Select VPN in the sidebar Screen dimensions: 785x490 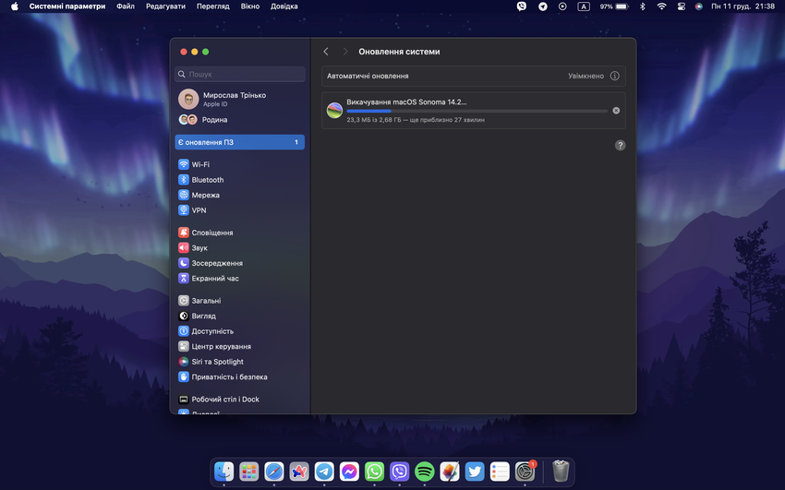coord(199,210)
